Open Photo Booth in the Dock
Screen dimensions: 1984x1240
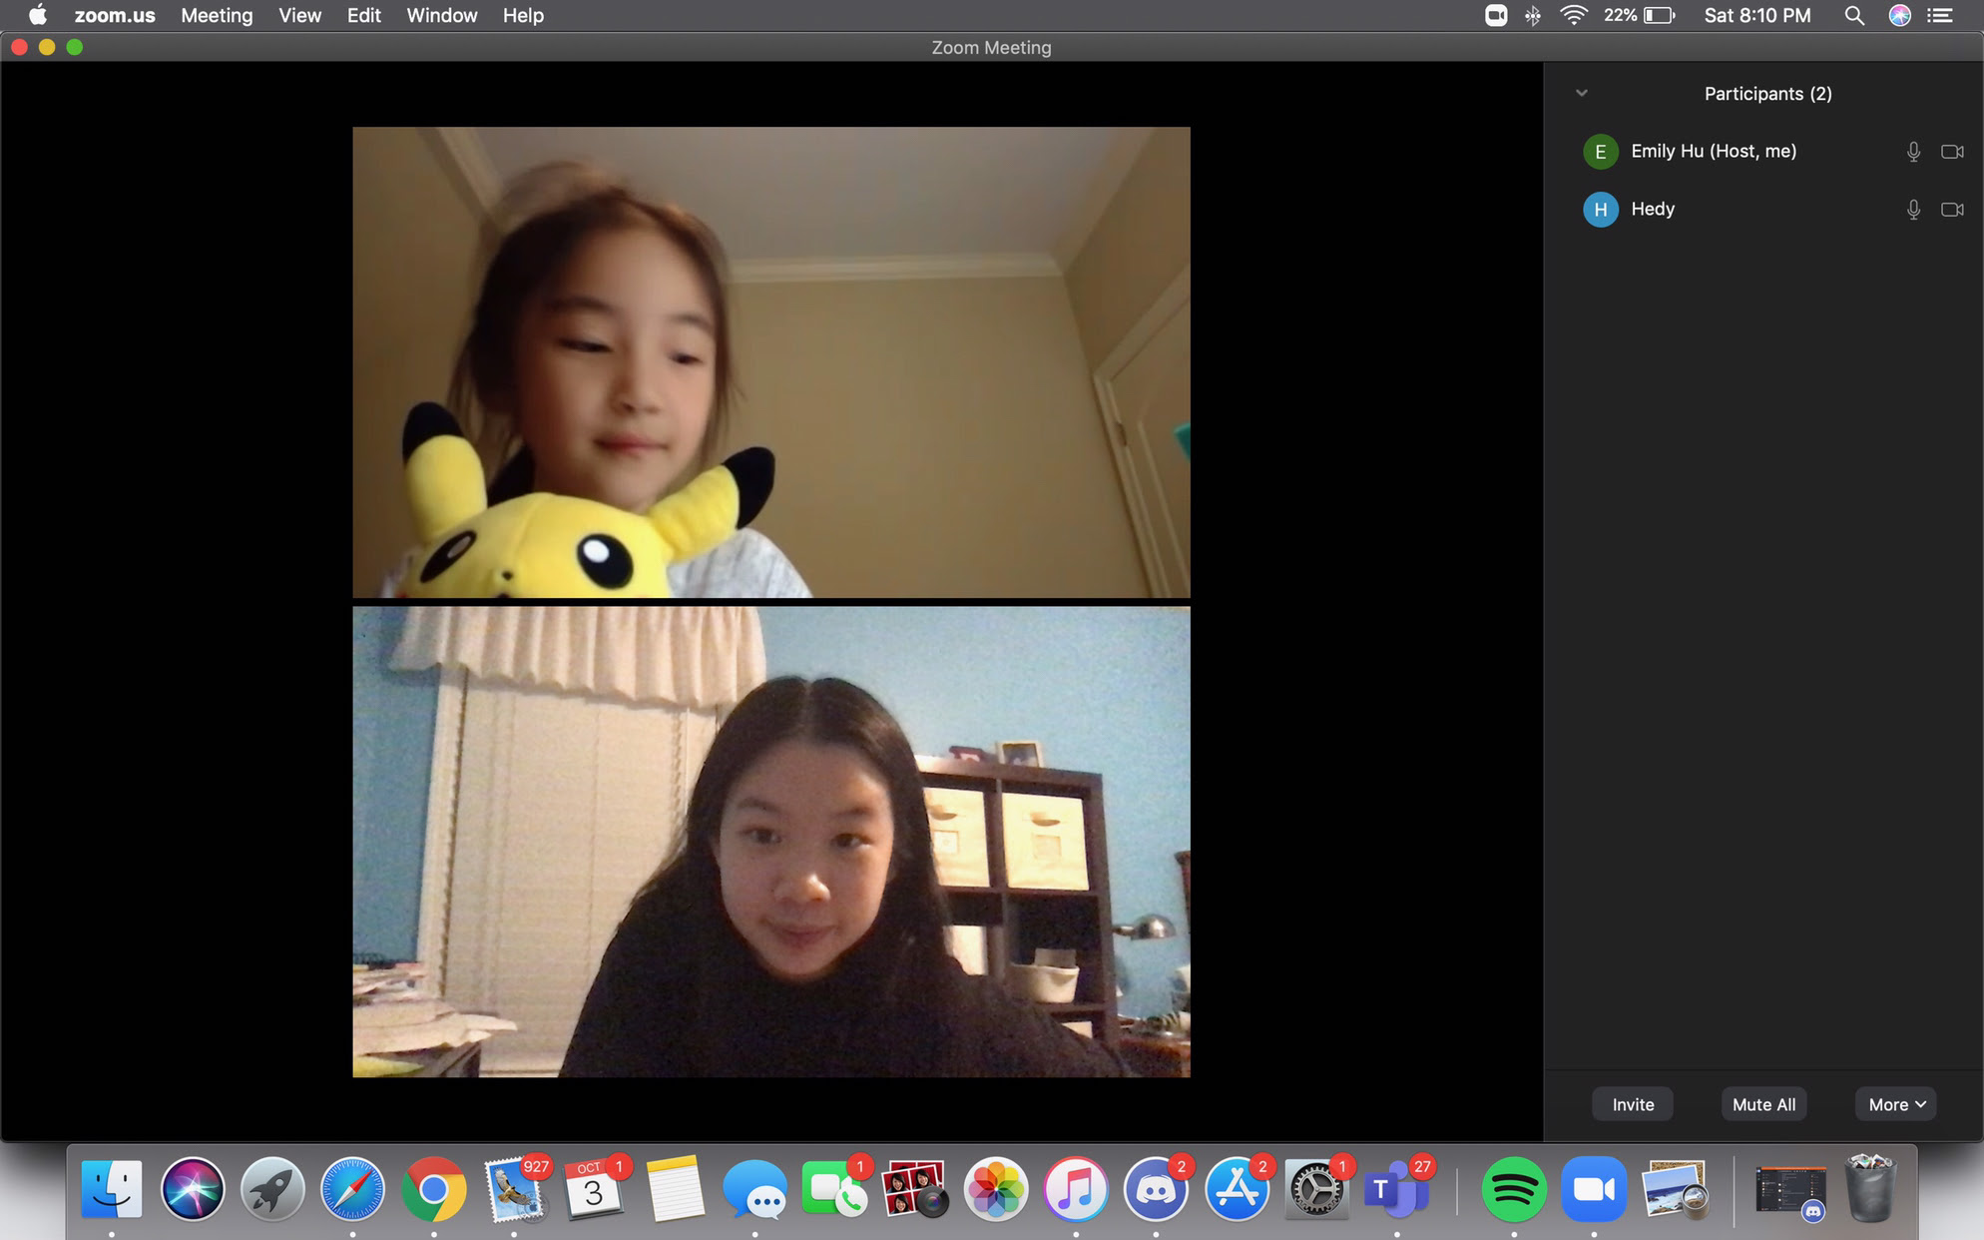(x=915, y=1189)
